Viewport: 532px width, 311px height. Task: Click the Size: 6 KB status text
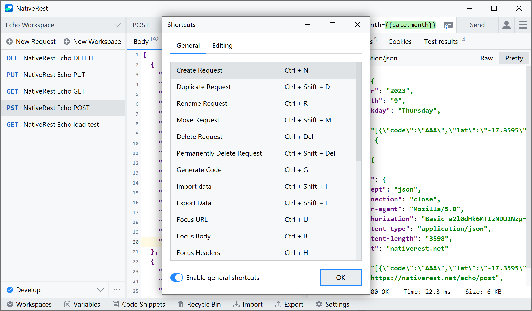pos(483,292)
